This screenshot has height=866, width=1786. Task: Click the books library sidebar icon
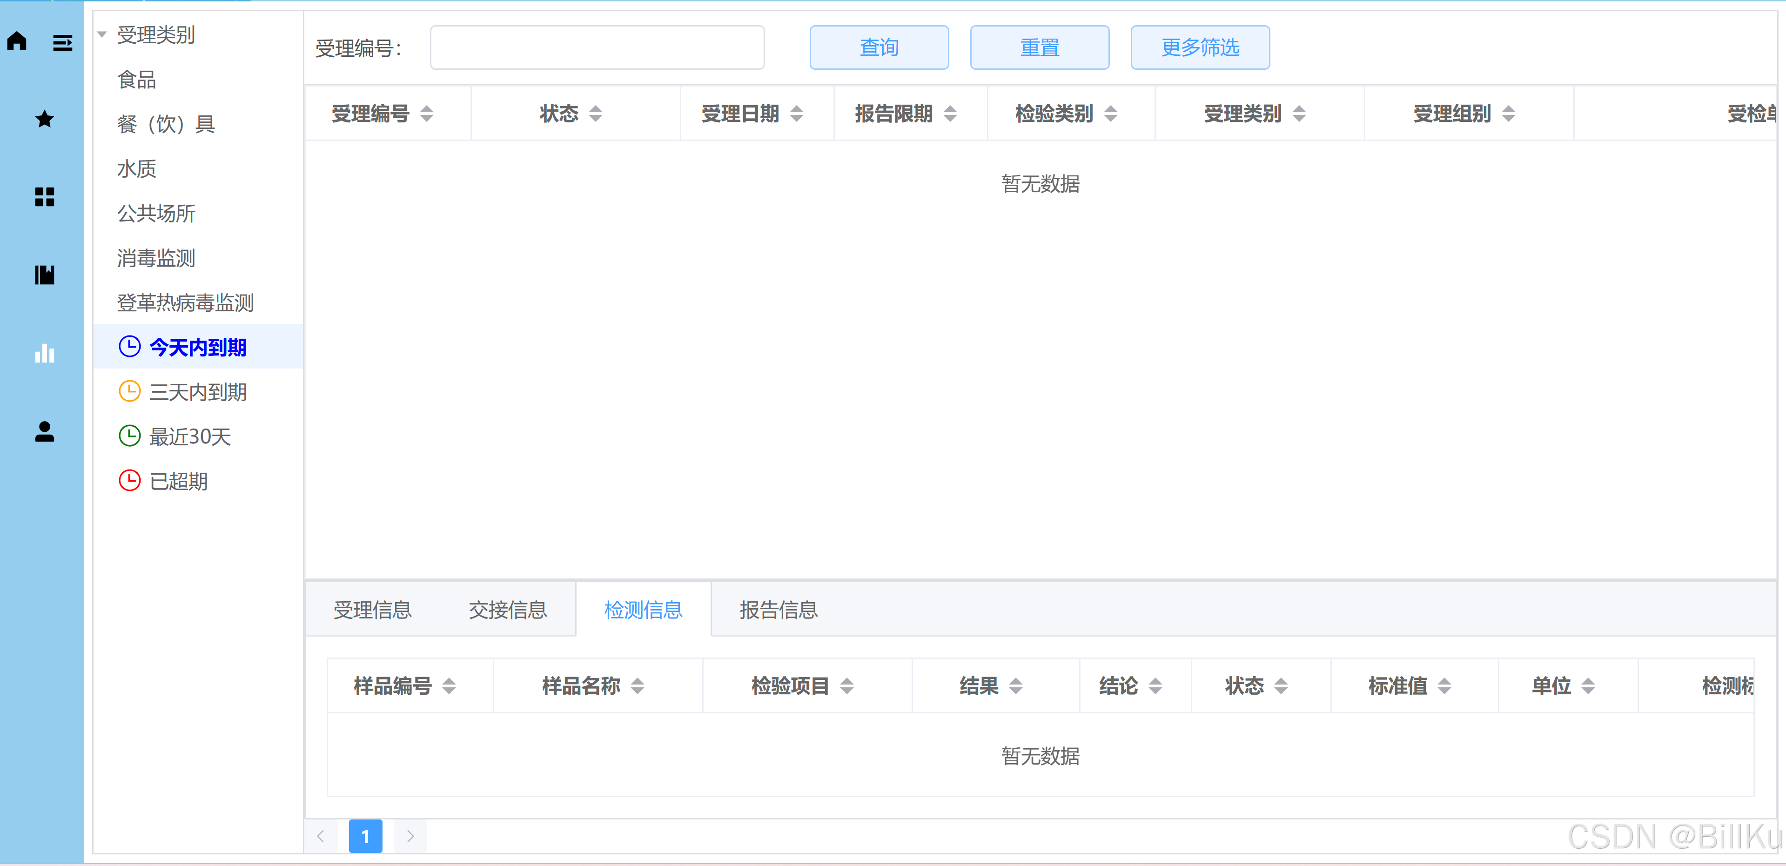[x=44, y=275]
